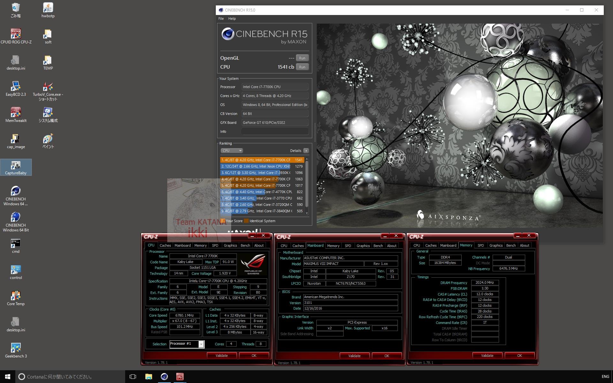Click Validate in Mainboard CPU-Z window
613x383 pixels.
pyautogui.click(x=354, y=356)
